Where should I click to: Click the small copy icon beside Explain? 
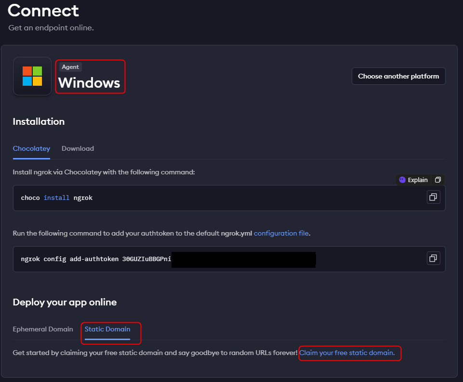tap(437, 180)
